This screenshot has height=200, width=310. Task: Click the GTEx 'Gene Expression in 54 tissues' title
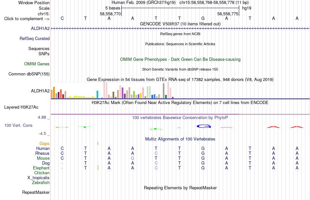[x=180, y=80]
